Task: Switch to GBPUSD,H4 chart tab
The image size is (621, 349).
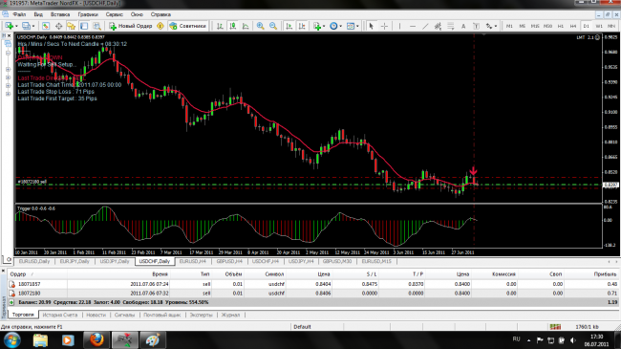Action: pos(229,262)
